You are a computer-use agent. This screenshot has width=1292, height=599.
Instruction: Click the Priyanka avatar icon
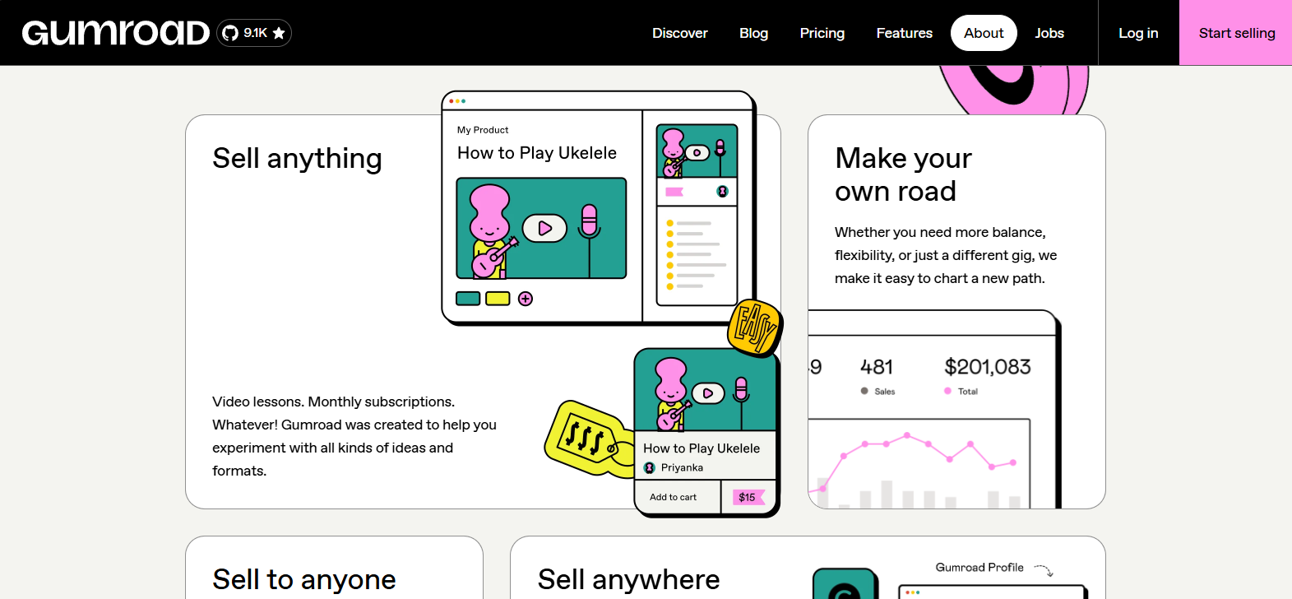click(x=649, y=467)
